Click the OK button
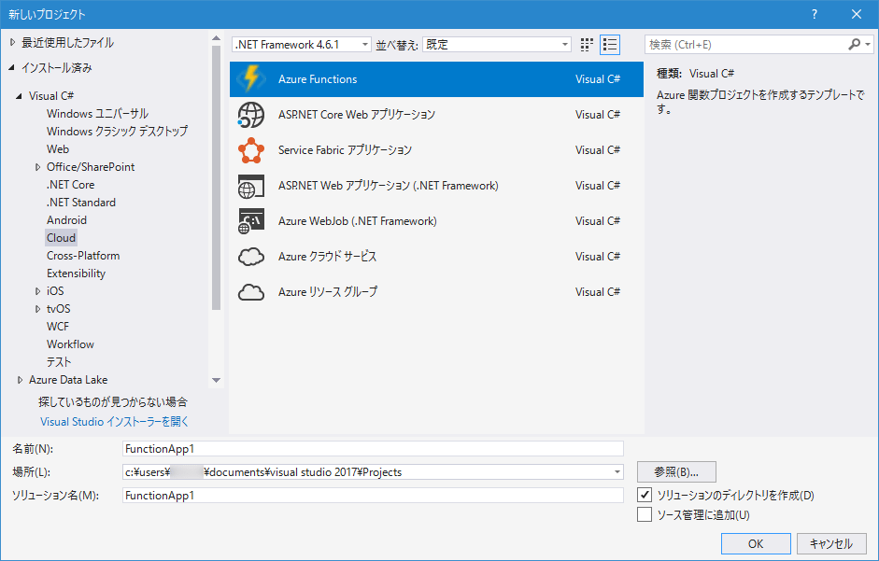 [x=755, y=543]
